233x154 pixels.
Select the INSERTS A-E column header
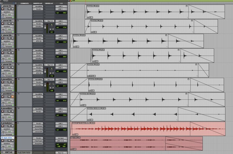click(x=38, y=3)
